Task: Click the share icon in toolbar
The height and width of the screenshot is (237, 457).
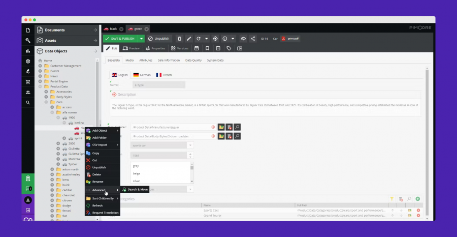Action: point(253,39)
